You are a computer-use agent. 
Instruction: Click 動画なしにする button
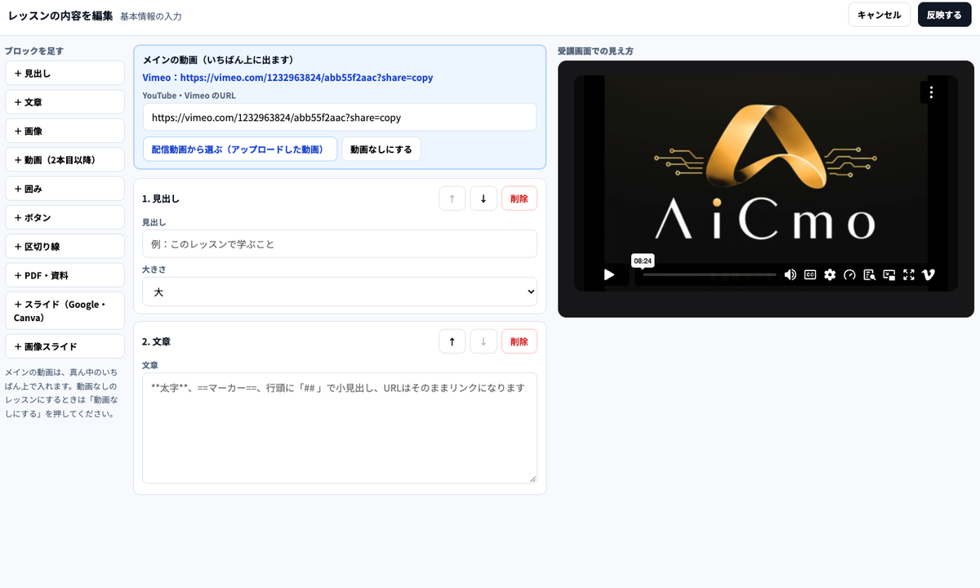381,149
